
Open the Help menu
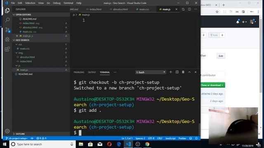pyautogui.click(x=79, y=3)
